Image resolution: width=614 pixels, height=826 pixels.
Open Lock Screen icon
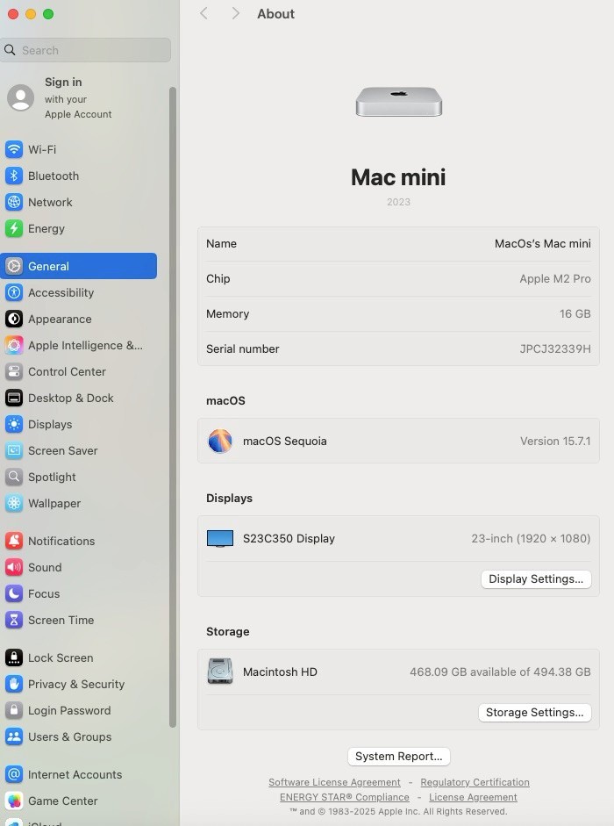click(x=14, y=657)
